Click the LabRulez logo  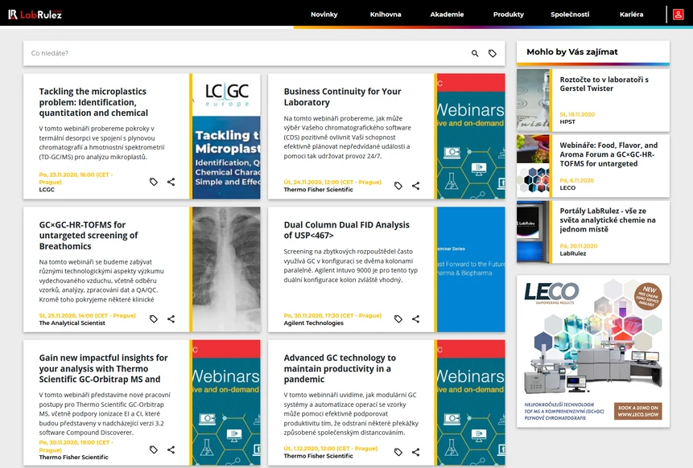[x=35, y=14]
